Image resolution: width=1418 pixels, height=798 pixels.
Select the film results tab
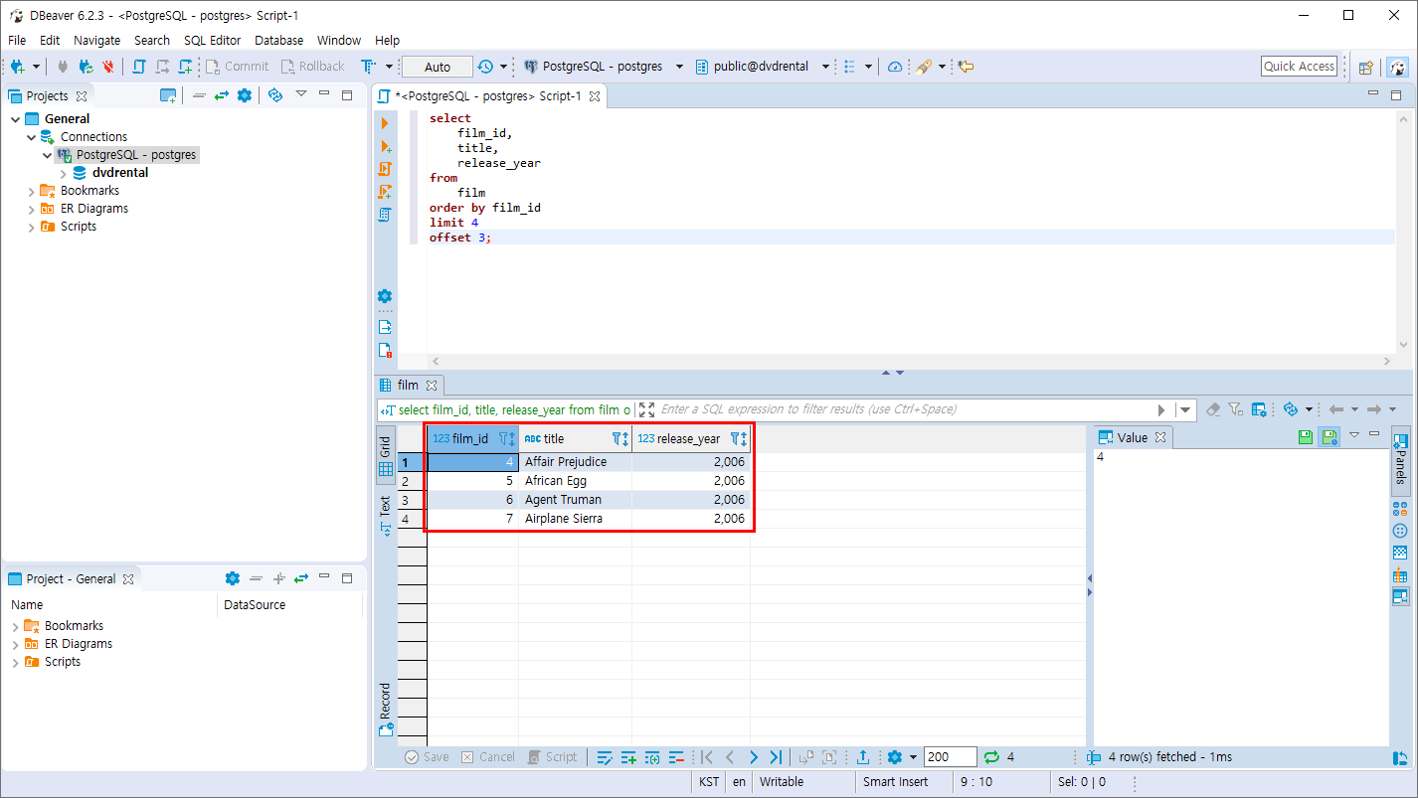pyautogui.click(x=409, y=385)
